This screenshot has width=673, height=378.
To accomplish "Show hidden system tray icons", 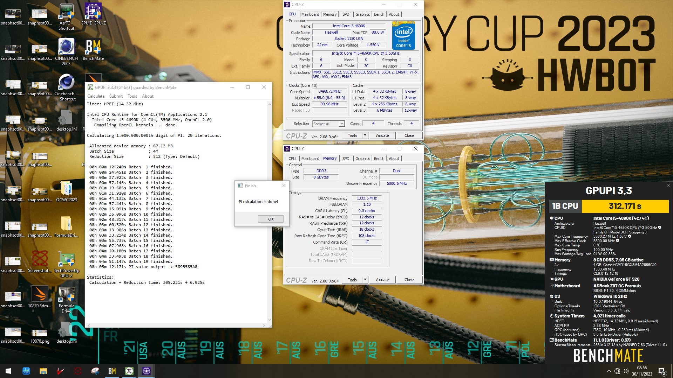I will point(609,371).
